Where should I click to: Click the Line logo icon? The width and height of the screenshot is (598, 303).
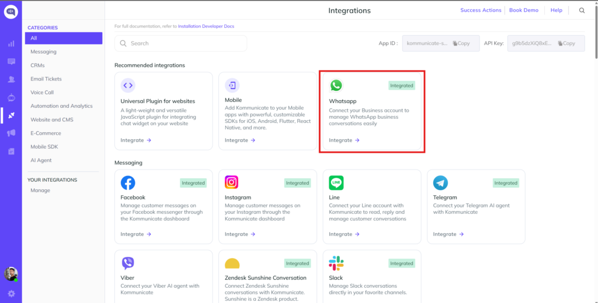pos(336,183)
